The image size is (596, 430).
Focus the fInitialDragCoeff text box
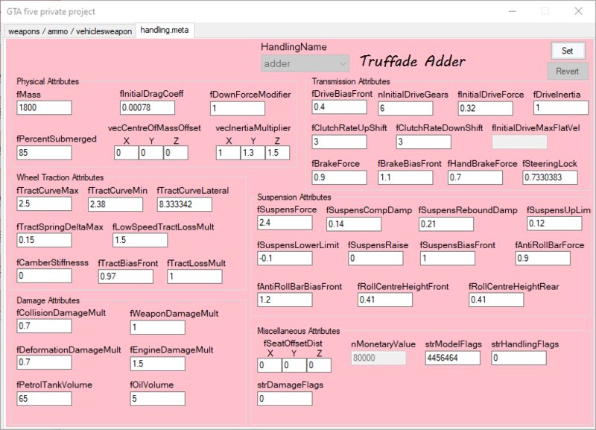click(148, 109)
